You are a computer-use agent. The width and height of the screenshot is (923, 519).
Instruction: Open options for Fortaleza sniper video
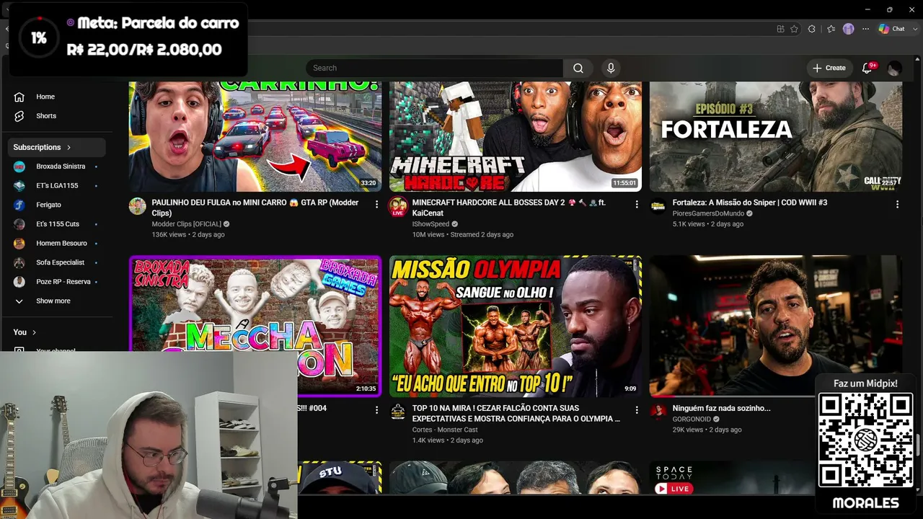tap(897, 205)
